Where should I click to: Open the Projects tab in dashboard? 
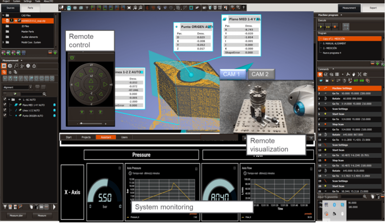pos(86,137)
